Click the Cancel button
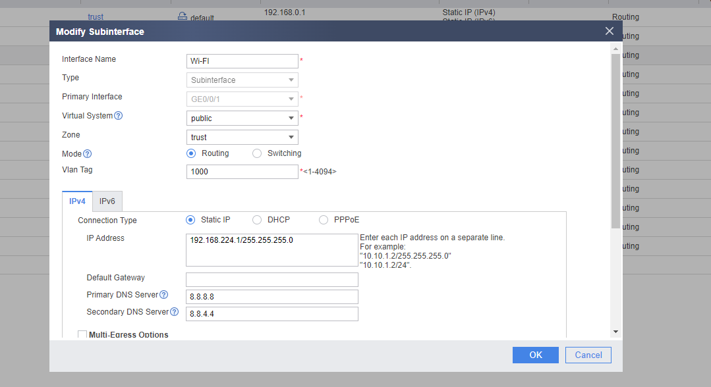The image size is (711, 387). [588, 355]
